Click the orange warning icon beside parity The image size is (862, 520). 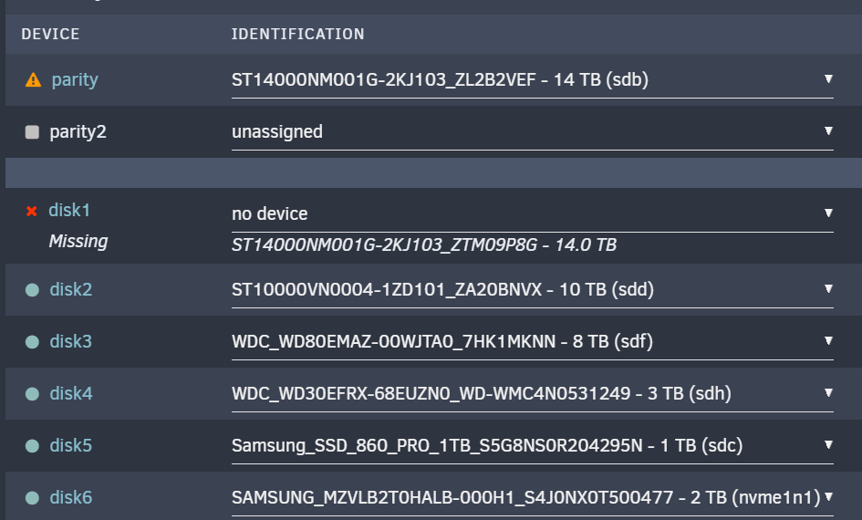(x=33, y=80)
